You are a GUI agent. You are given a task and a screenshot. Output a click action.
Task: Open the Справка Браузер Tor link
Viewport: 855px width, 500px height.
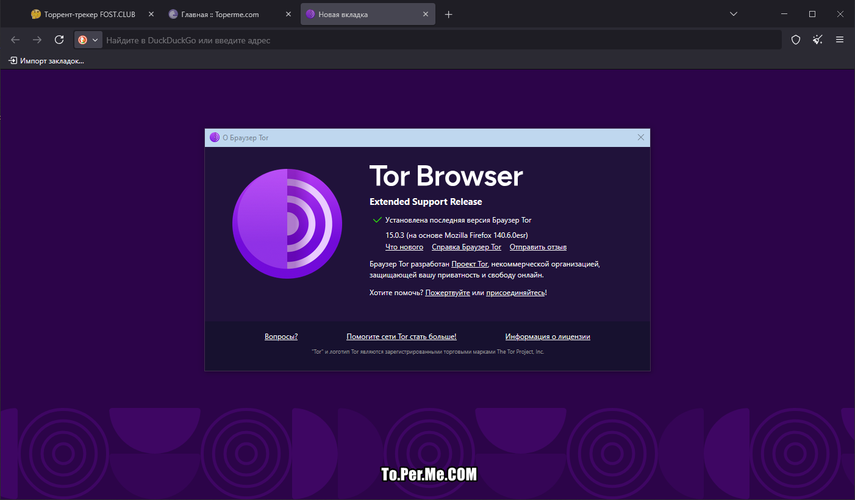tap(467, 247)
